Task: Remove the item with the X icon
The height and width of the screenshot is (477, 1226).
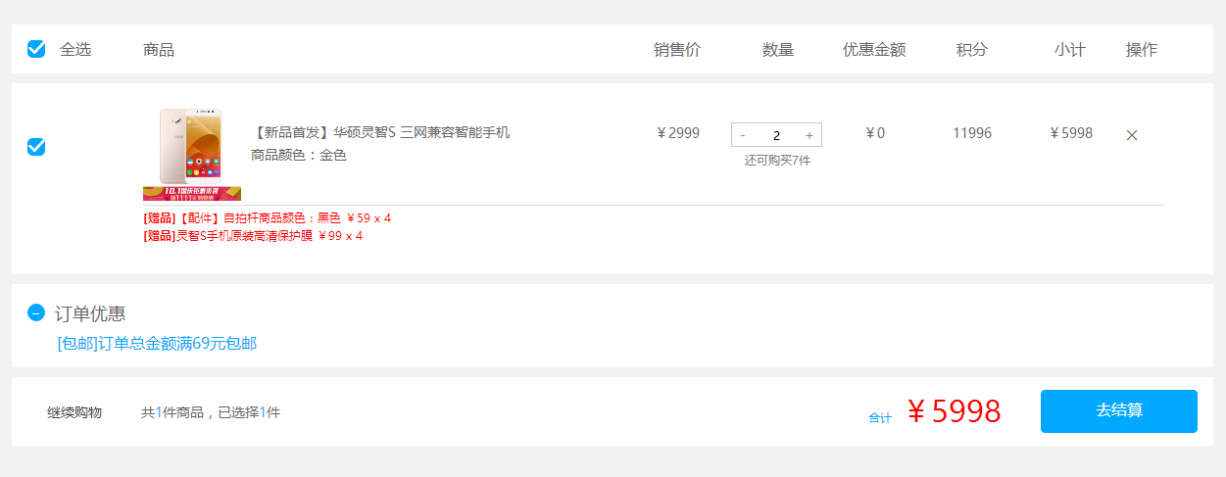Action: [x=1132, y=135]
